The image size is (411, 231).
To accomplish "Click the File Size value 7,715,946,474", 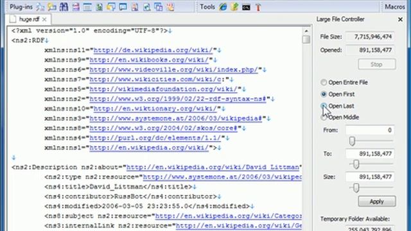I will pos(370,37).
